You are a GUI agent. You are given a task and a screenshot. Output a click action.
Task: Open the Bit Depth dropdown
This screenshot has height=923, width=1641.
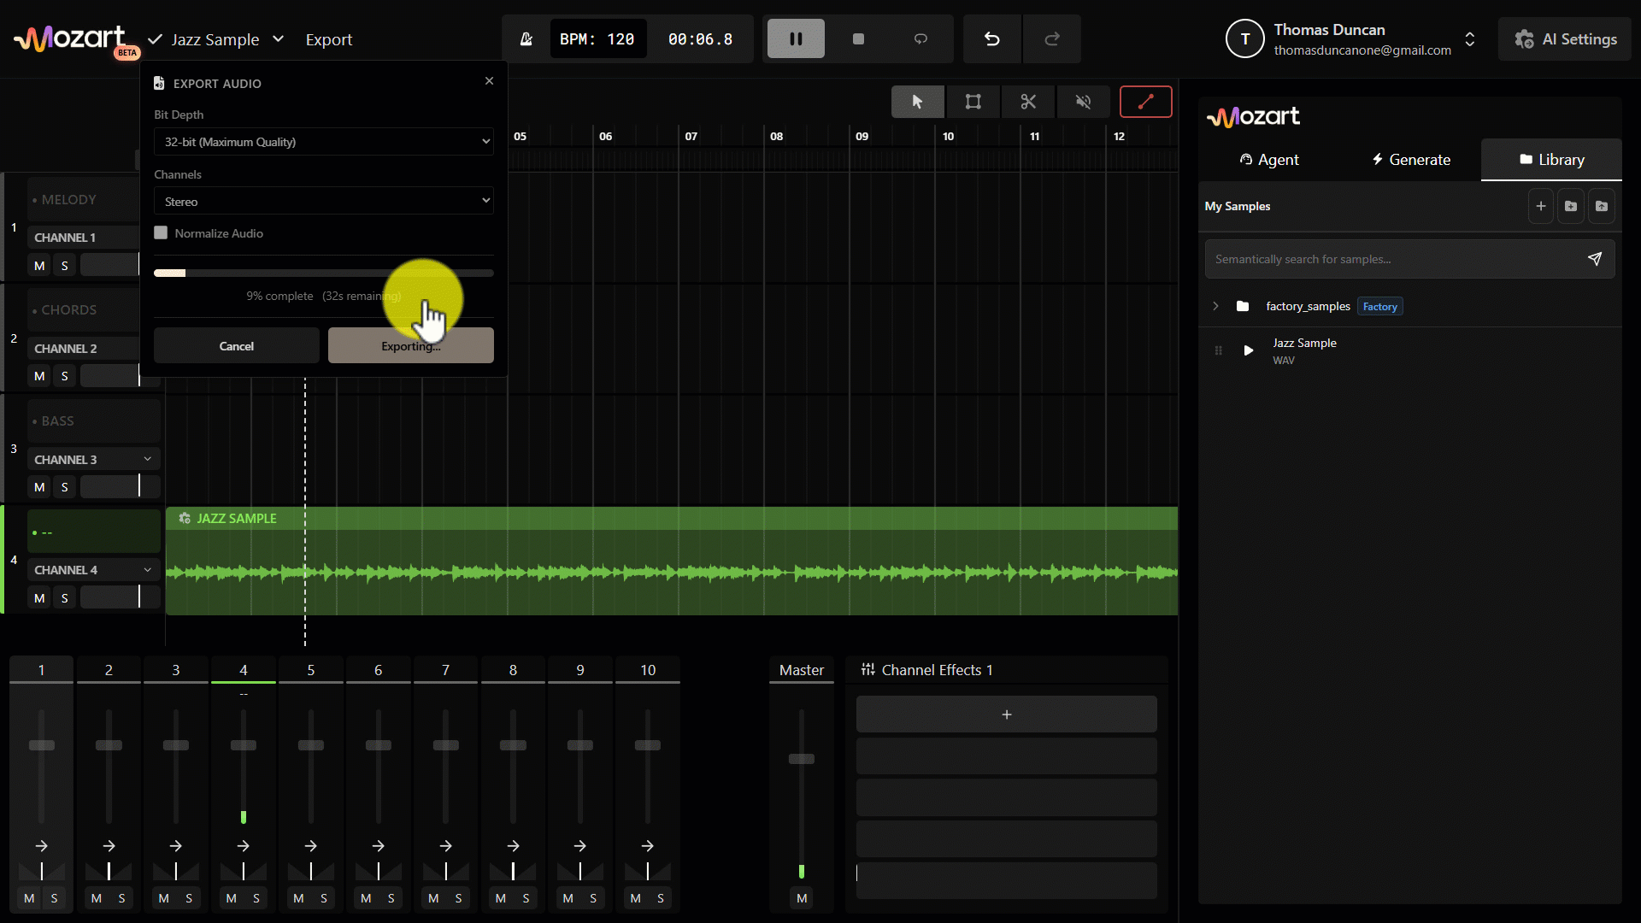[x=323, y=142]
